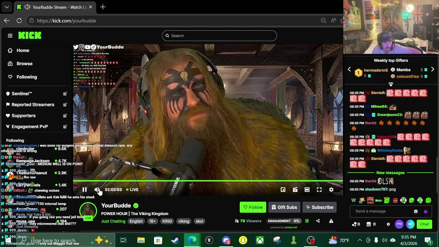
Task: Select the viking tag
Action: pyautogui.click(x=183, y=221)
